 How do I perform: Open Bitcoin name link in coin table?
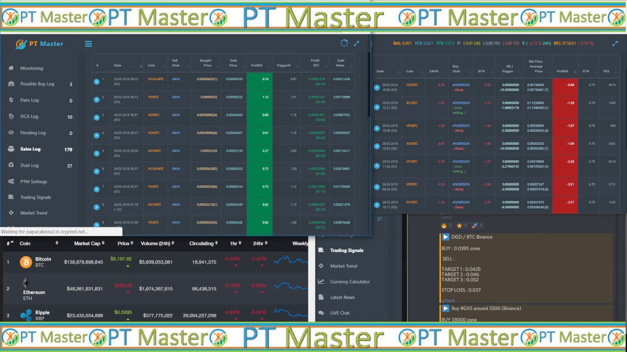tap(43, 259)
